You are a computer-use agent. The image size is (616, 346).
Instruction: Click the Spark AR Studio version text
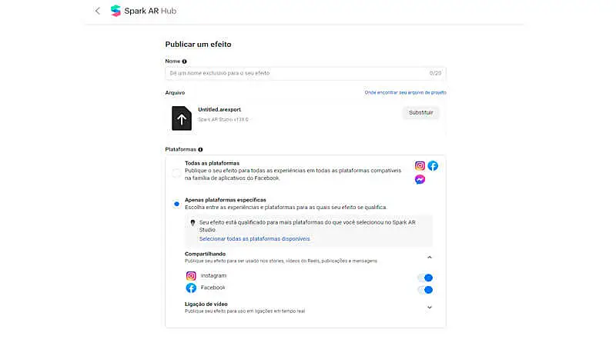(x=223, y=120)
